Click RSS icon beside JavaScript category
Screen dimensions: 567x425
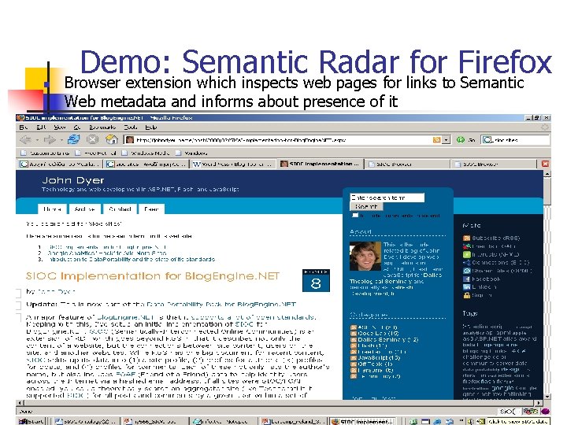coord(354,358)
